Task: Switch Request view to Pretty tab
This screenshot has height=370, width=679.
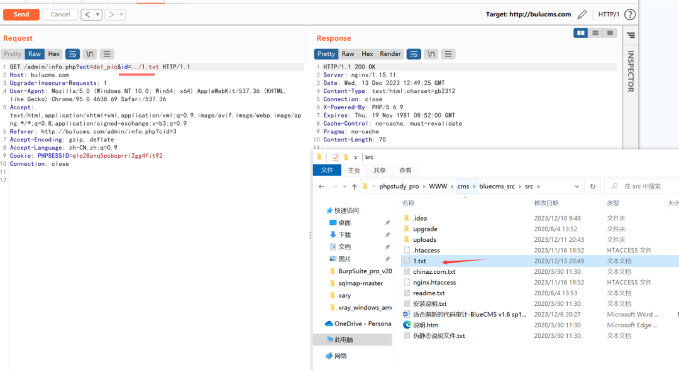Action: [13, 53]
